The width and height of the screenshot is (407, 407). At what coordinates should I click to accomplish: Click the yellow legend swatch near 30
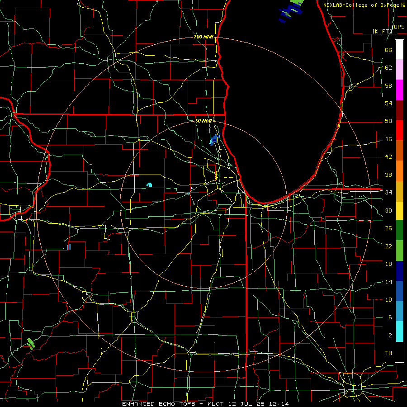point(399,211)
